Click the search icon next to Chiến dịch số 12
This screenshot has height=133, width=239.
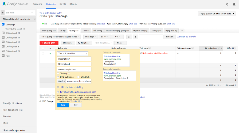(x=3, y=42)
